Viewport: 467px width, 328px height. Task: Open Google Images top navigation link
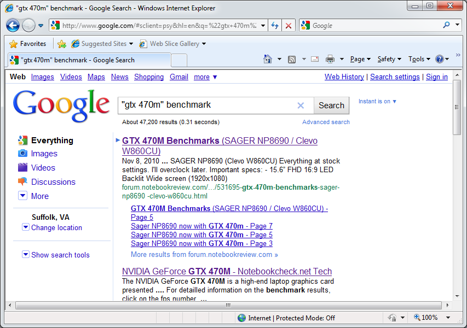(x=43, y=77)
